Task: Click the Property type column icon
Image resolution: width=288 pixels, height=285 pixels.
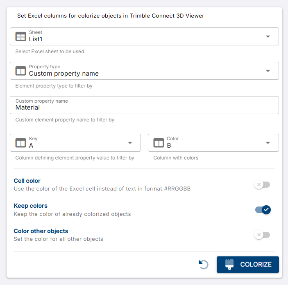Action: [20, 71]
